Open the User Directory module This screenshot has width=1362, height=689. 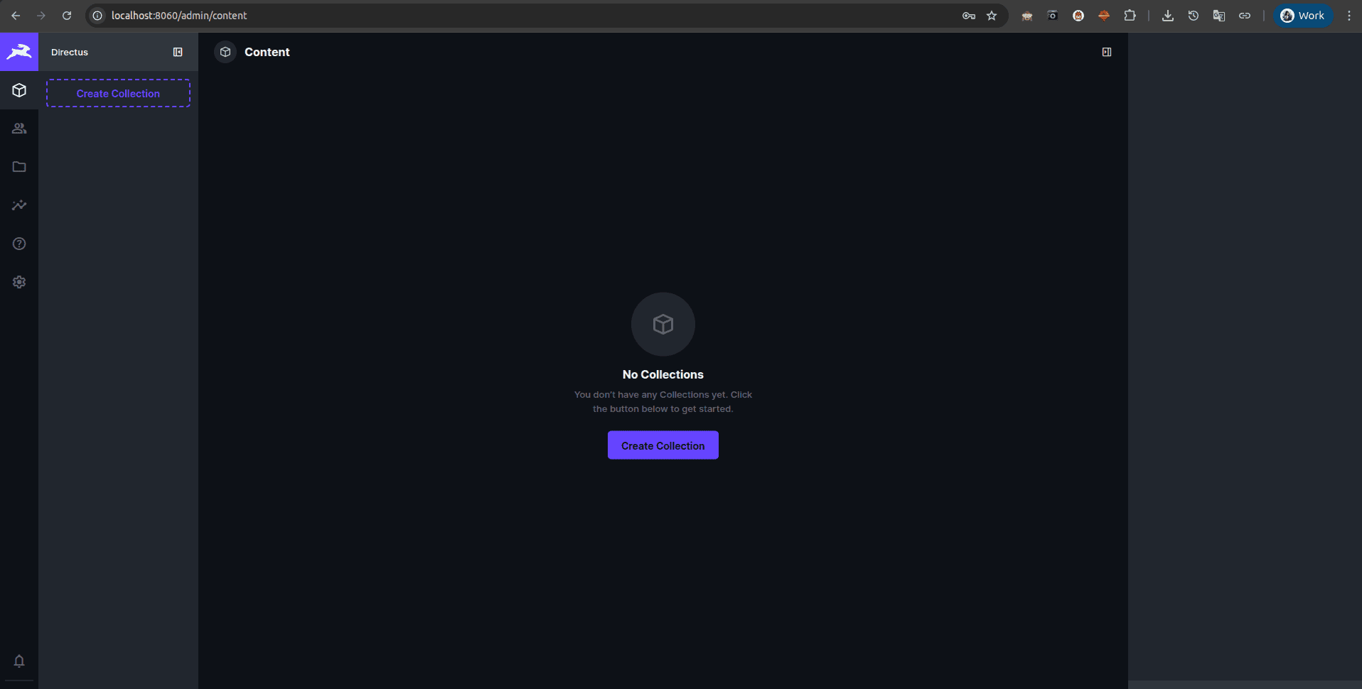pyautogui.click(x=19, y=129)
